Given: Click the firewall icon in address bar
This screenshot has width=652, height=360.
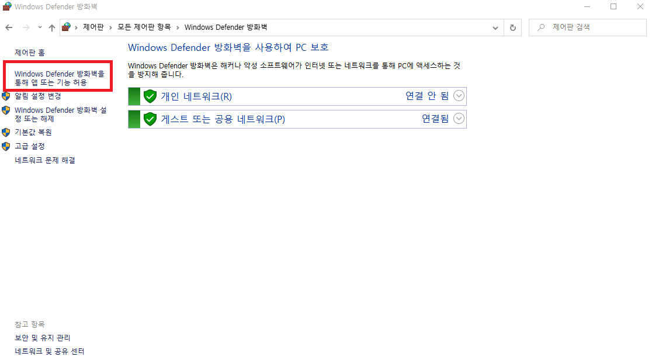Looking at the screenshot, I should 66,27.
